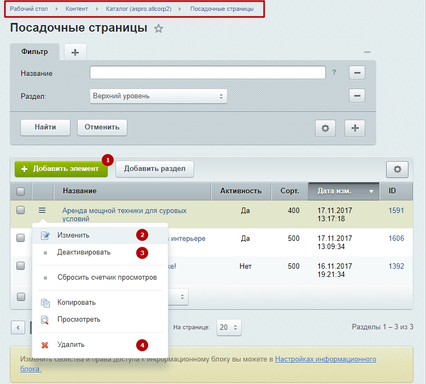Select checkbox for row ID 1606

(x=21, y=238)
